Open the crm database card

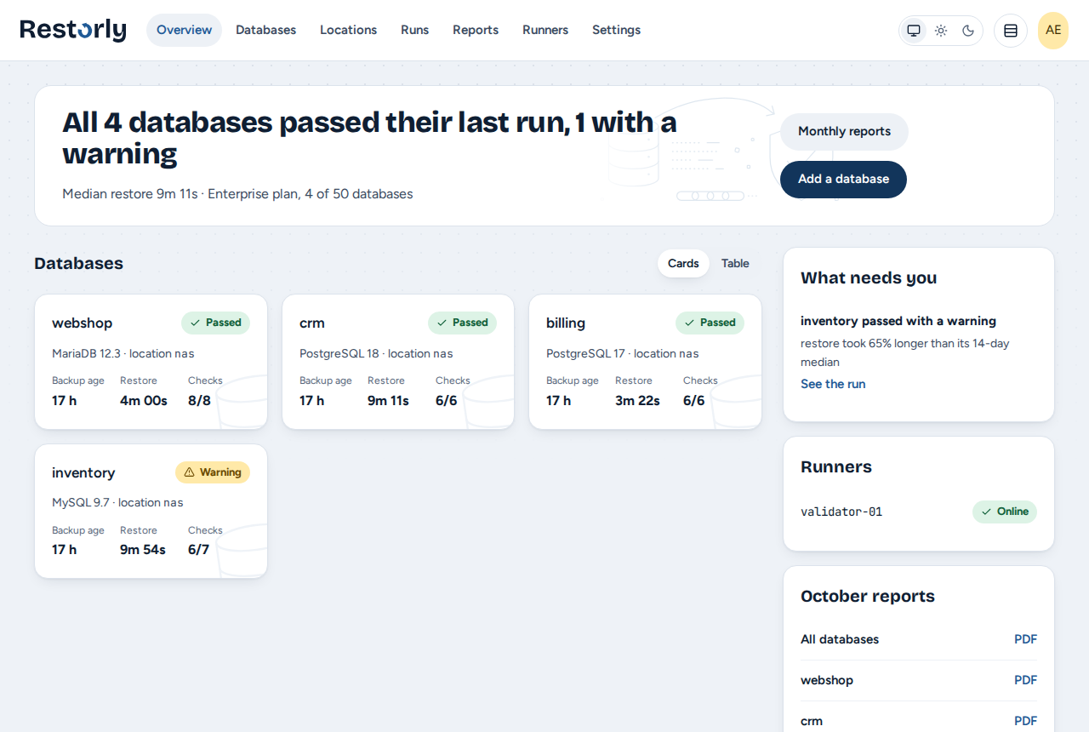point(398,362)
